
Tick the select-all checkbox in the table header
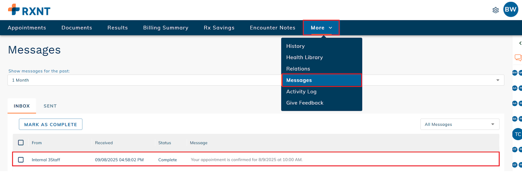click(21, 143)
